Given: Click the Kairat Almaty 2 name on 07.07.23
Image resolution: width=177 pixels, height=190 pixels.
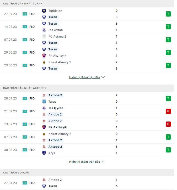Looking at the screenshot, I should pos(60,134).
